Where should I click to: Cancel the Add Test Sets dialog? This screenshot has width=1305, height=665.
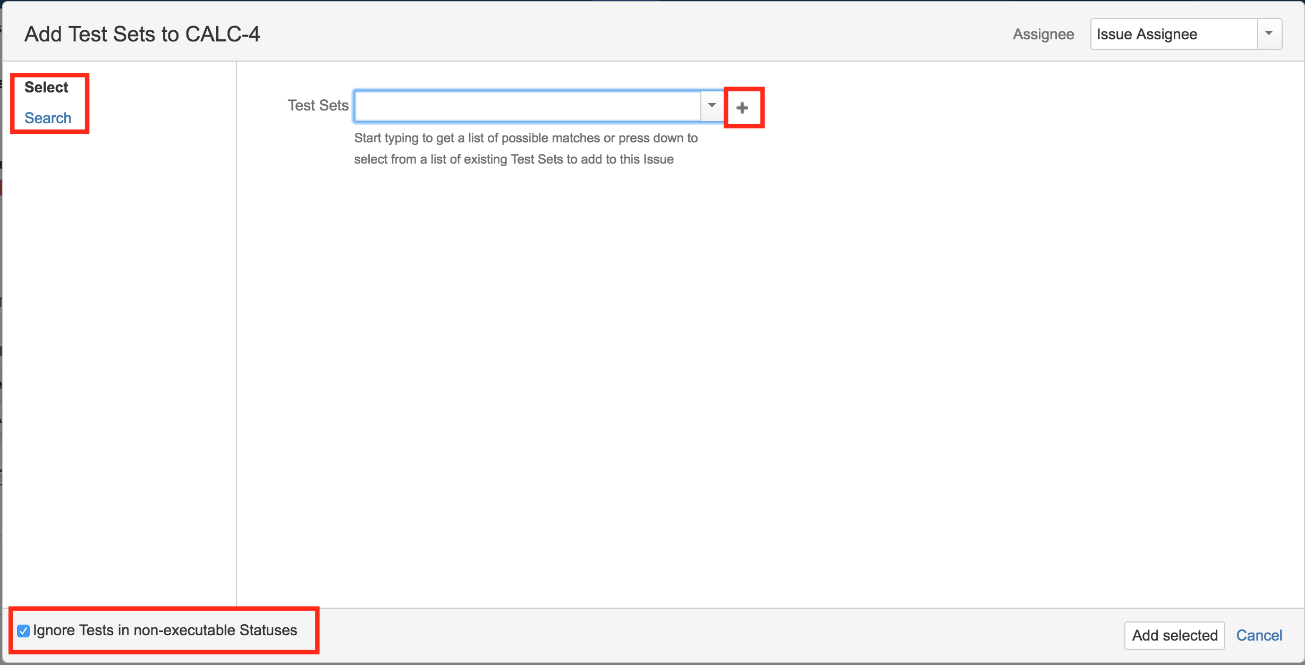(1259, 635)
